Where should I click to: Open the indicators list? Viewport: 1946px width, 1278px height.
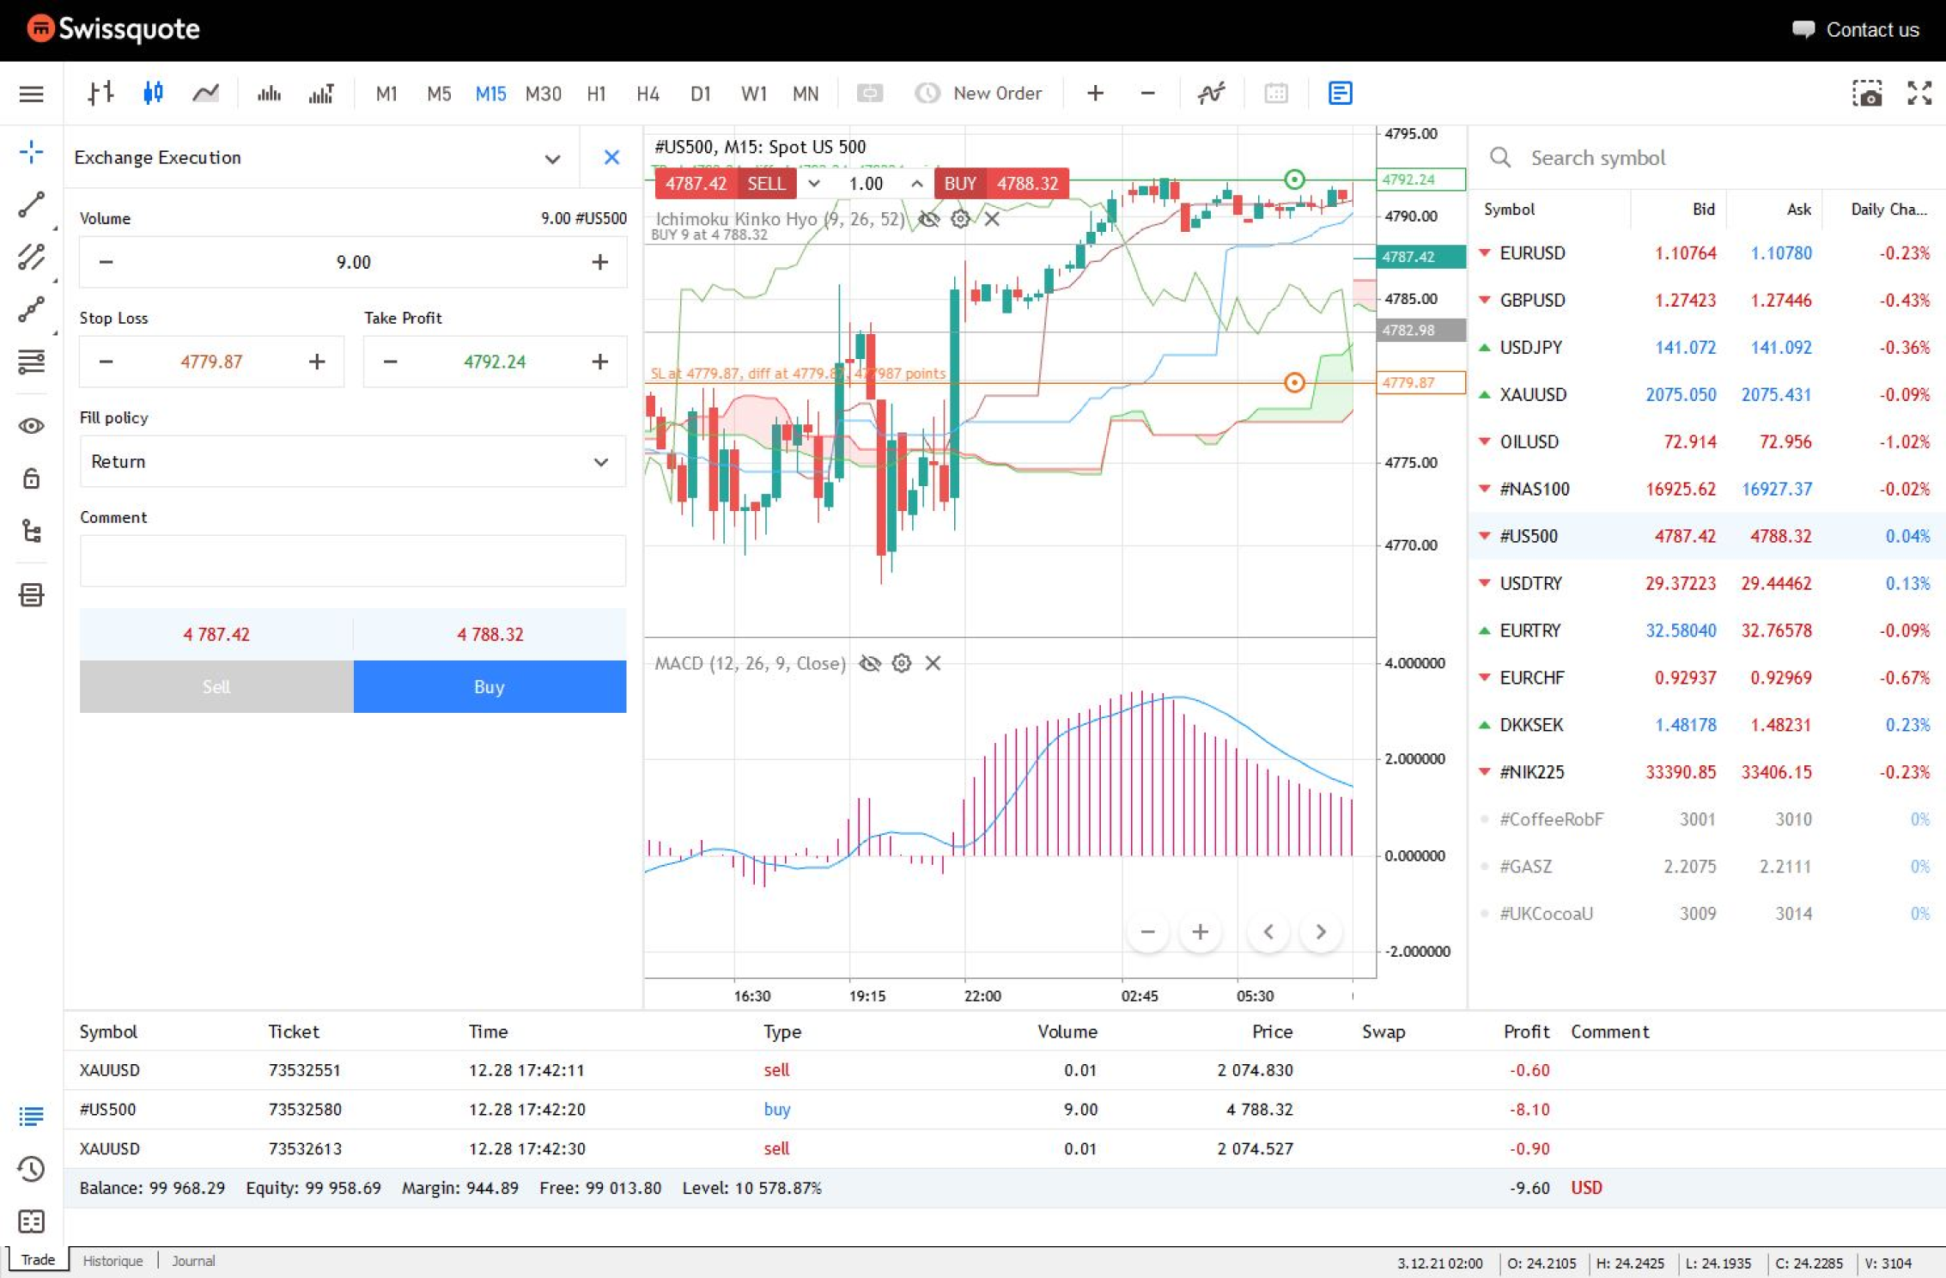click(x=1211, y=93)
